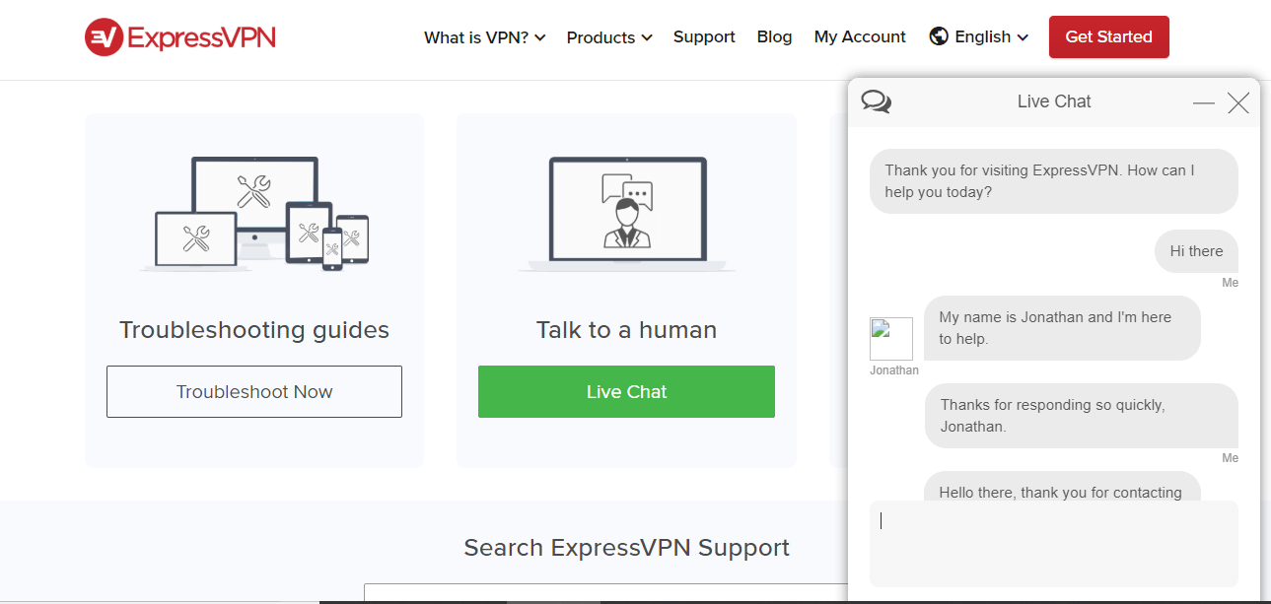
Task: Click the 'Jonathan' name label under avatar
Action: point(894,370)
